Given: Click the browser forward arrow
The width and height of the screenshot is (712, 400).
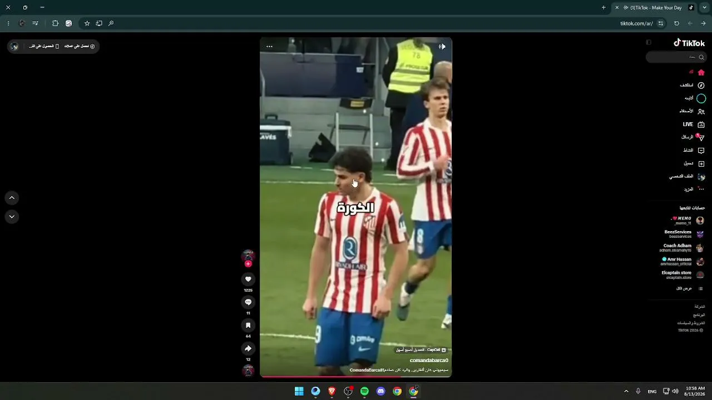Looking at the screenshot, I should (703, 23).
